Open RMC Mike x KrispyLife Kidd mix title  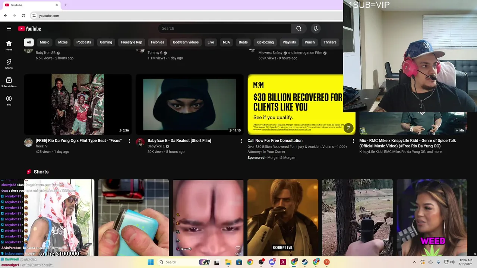click(408, 143)
